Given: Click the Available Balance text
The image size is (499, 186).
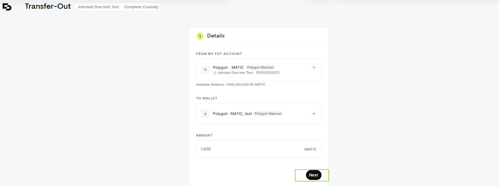Looking at the screenshot, I should coord(231,85).
